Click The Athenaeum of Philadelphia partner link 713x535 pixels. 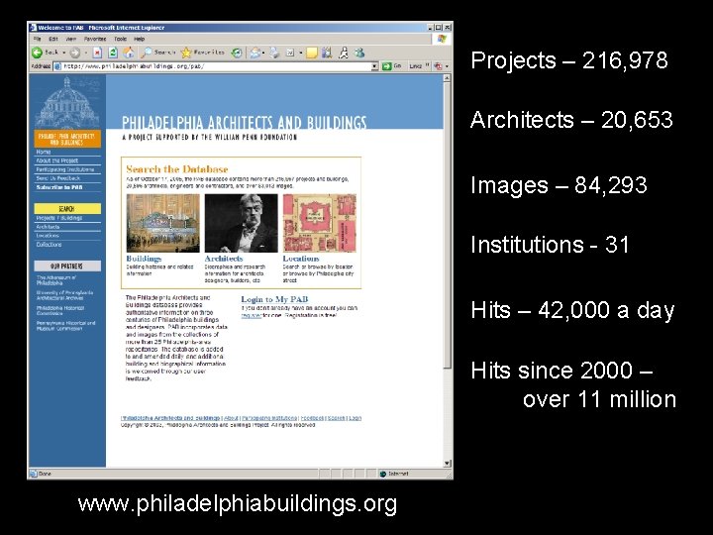tap(56, 280)
